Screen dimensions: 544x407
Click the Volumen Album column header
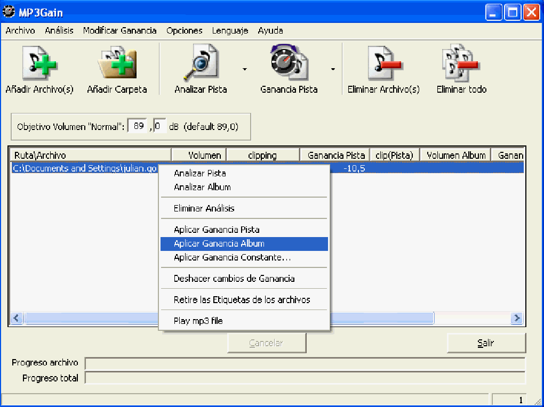[x=455, y=156]
